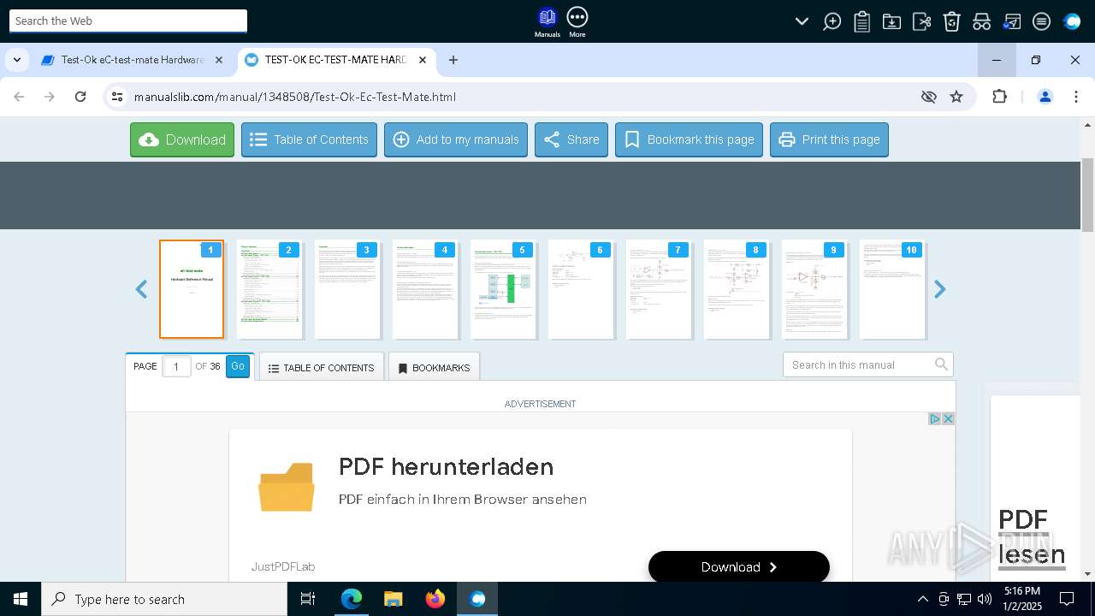Image resolution: width=1095 pixels, height=616 pixels.
Task: Click the Share button
Action: 571,139
